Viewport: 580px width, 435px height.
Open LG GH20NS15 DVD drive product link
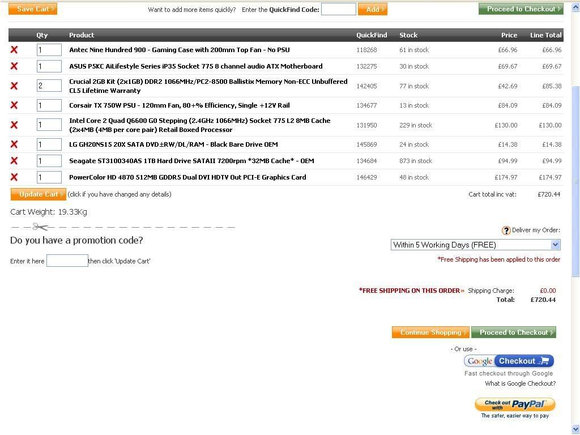coord(173,144)
